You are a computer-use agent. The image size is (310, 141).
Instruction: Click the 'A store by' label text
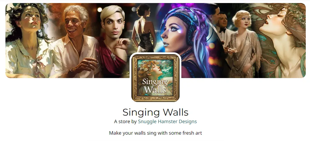coord(125,121)
